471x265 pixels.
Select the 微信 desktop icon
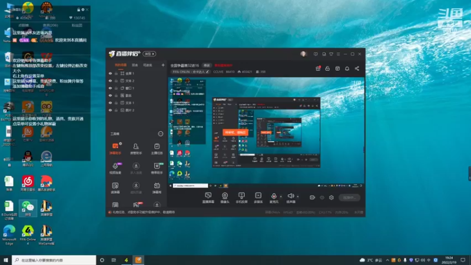(28, 208)
